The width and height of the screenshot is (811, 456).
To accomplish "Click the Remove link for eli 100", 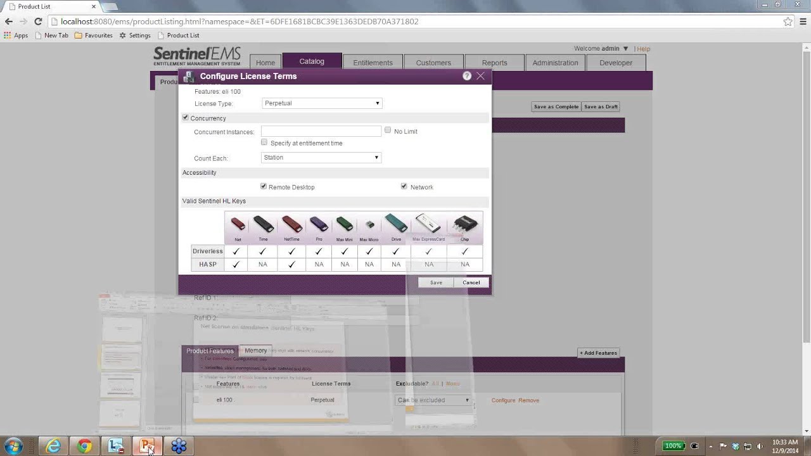I will pyautogui.click(x=528, y=400).
